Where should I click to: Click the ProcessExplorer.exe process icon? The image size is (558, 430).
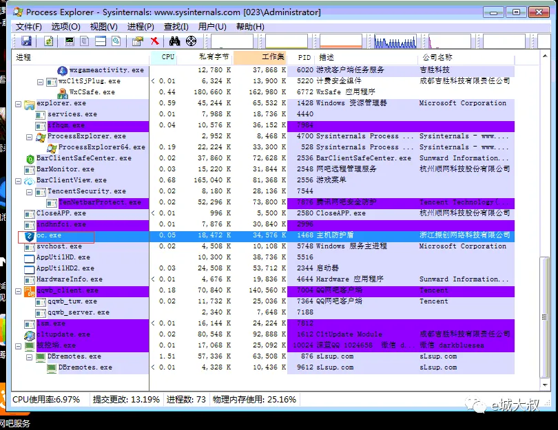[41, 137]
